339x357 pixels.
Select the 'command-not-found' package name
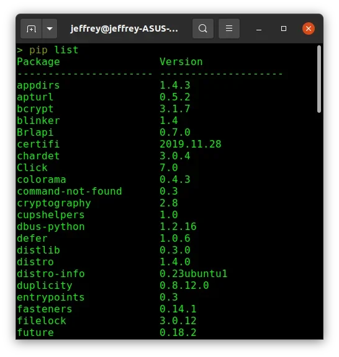[x=70, y=192]
